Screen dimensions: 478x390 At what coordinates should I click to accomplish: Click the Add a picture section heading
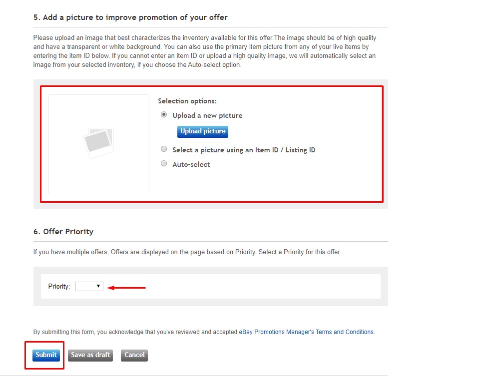[130, 17]
